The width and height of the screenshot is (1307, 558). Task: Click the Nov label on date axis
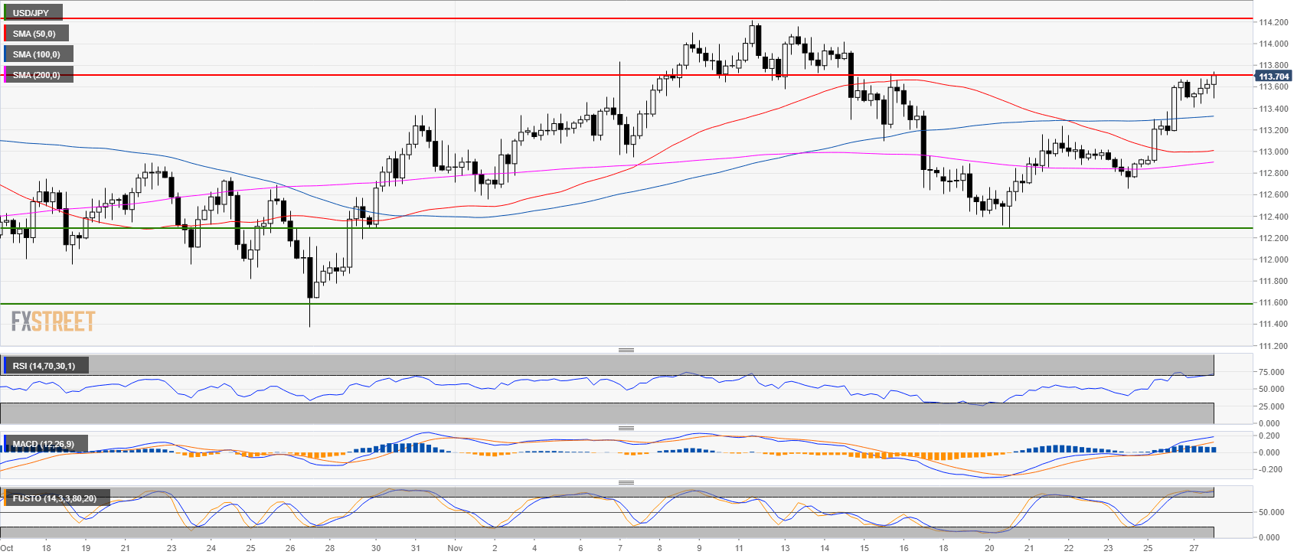pyautogui.click(x=455, y=548)
